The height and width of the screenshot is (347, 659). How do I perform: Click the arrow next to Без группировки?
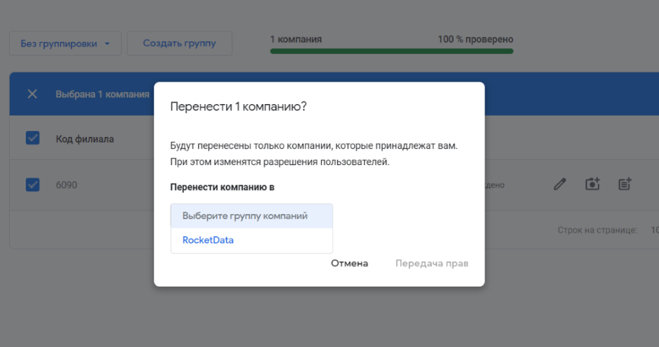click(107, 44)
